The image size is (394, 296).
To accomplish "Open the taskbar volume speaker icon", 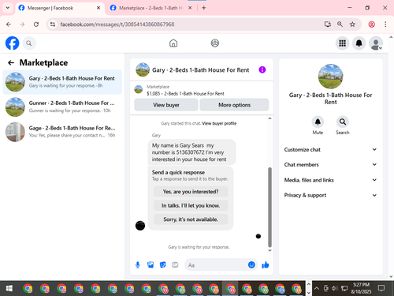I will pos(334,288).
